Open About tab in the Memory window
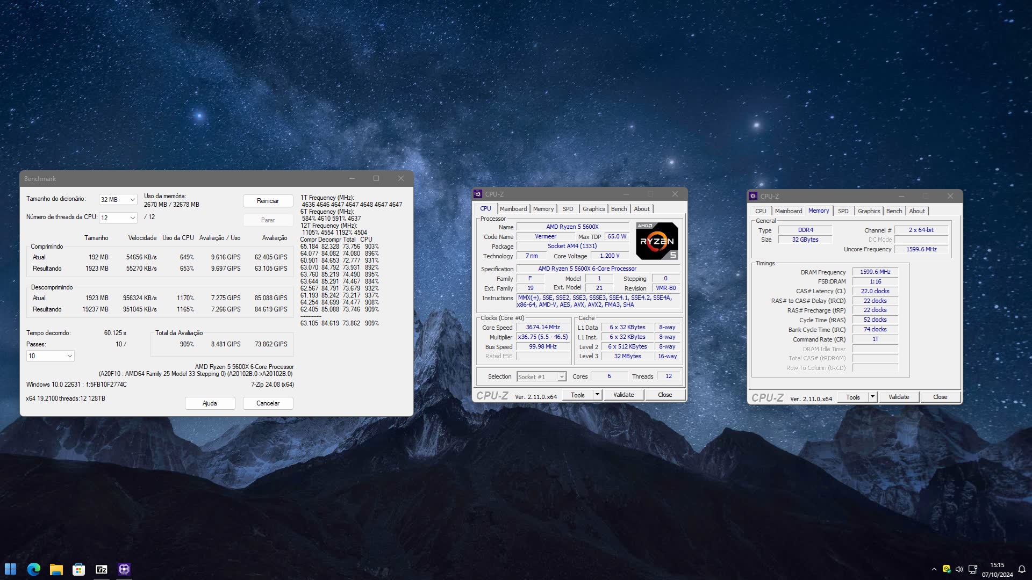Viewport: 1032px width, 580px height. pyautogui.click(x=917, y=211)
